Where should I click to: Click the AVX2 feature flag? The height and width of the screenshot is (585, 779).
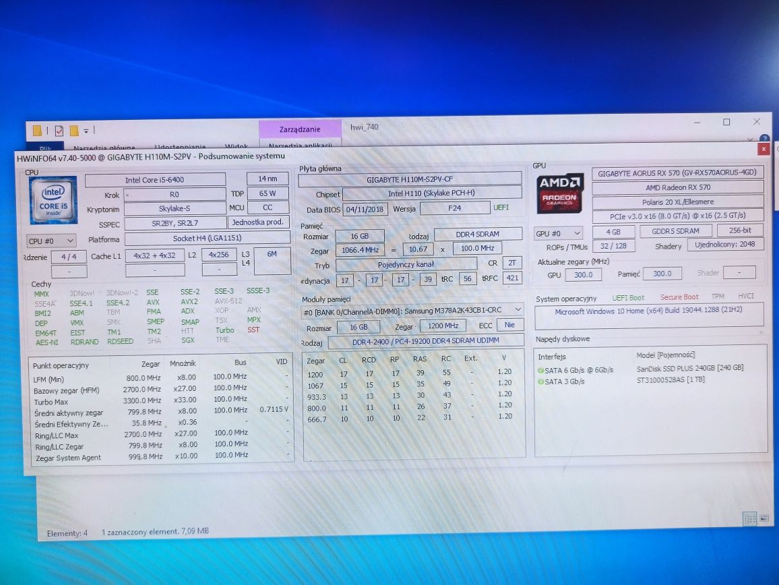pos(189,302)
